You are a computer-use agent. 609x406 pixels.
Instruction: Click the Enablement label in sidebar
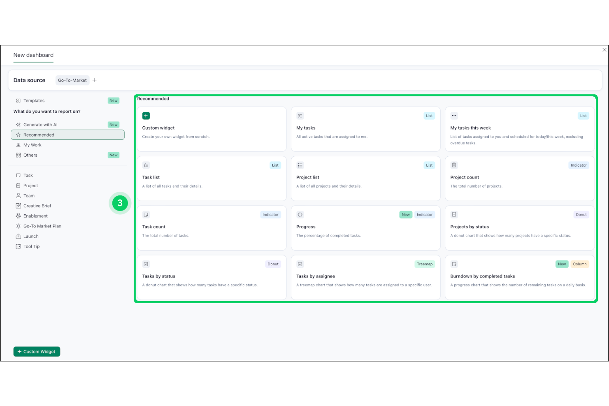coord(35,216)
